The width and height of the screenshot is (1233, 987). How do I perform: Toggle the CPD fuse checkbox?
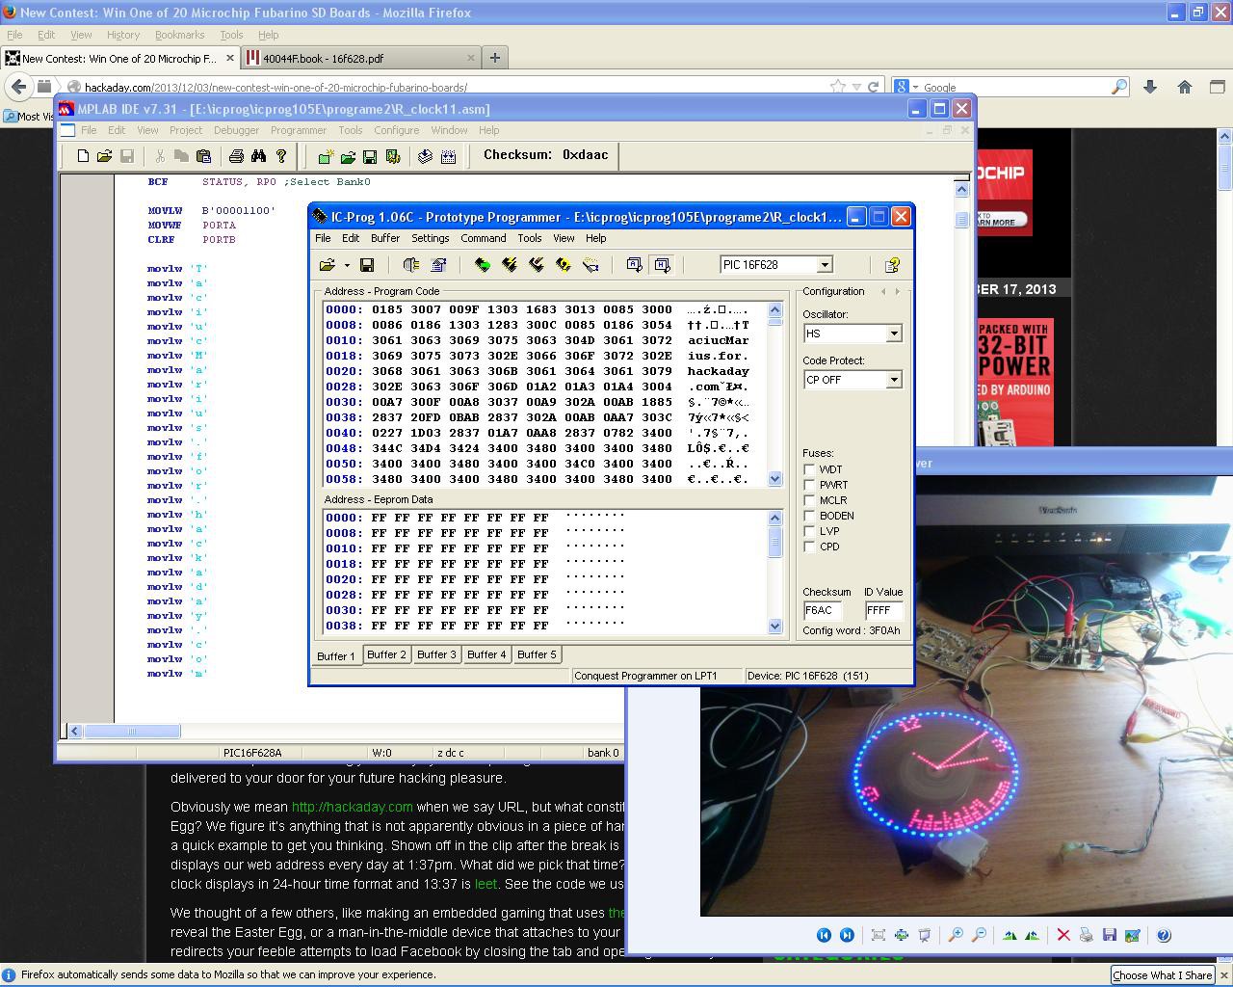pyautogui.click(x=809, y=547)
